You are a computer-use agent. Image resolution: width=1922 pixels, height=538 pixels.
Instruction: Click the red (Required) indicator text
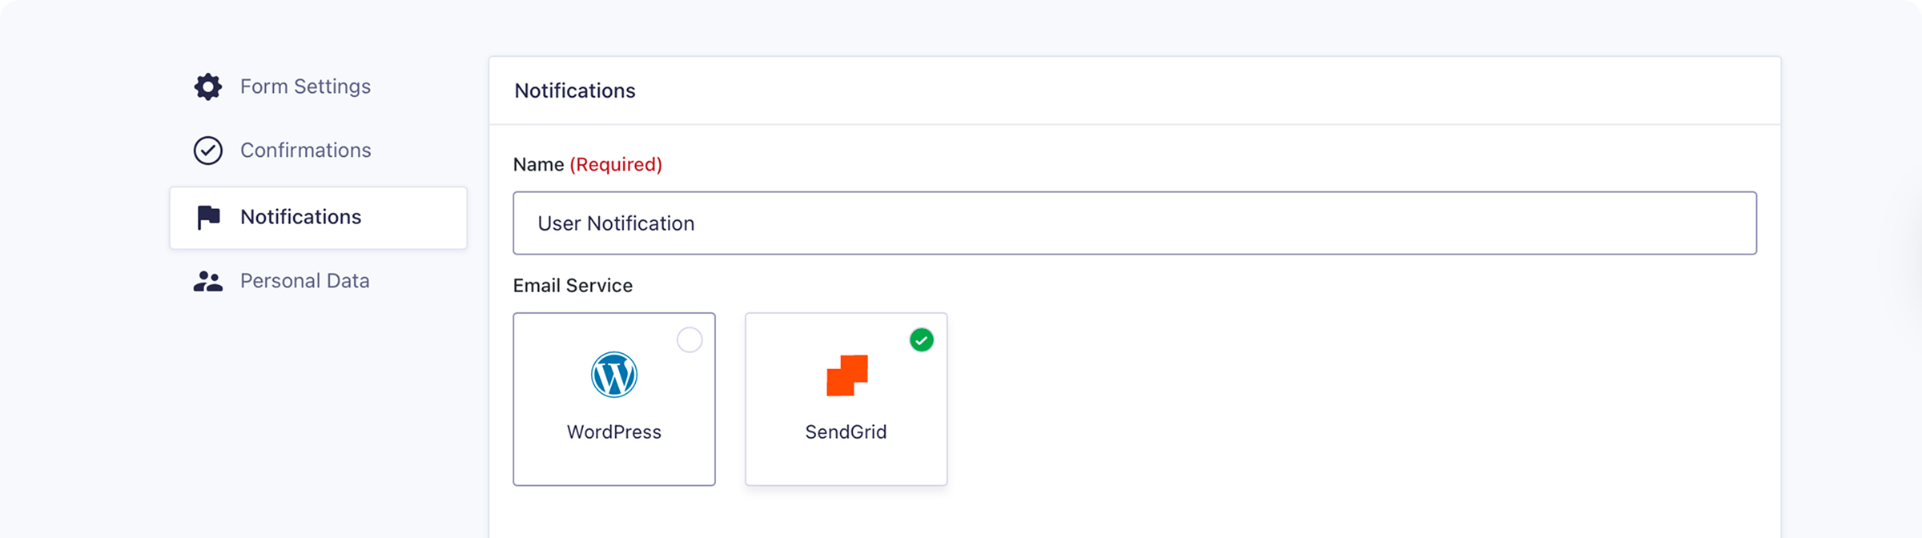click(616, 165)
